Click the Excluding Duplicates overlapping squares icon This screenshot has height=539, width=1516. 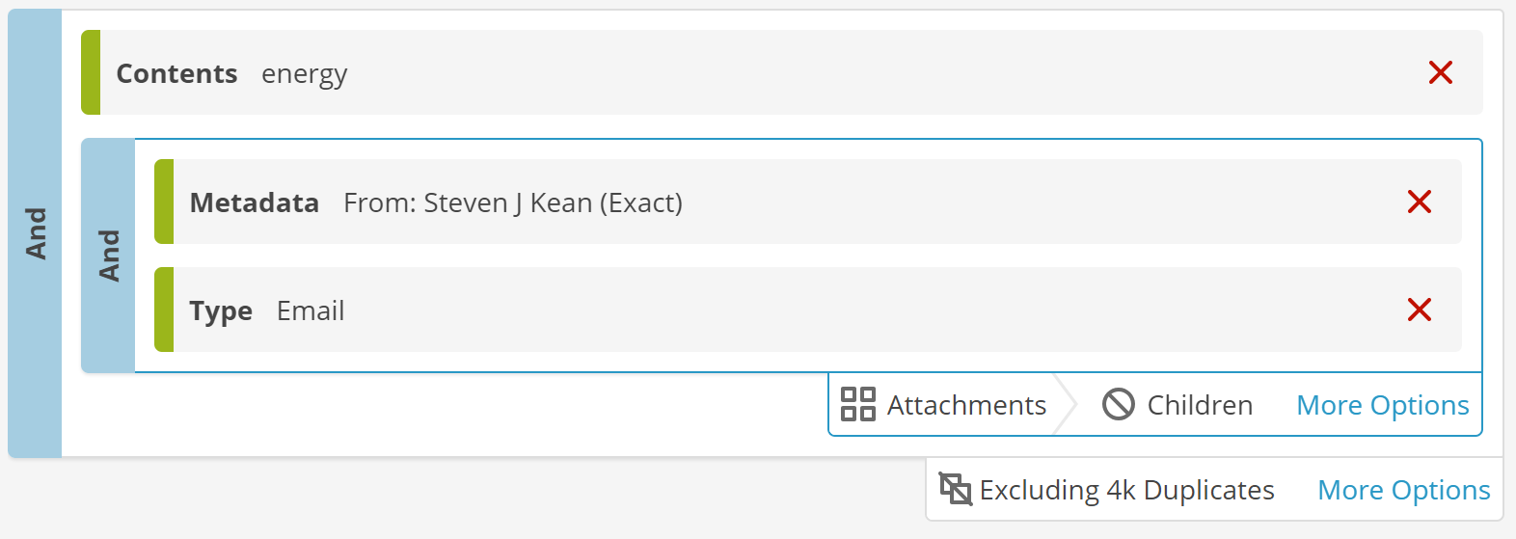pos(956,489)
